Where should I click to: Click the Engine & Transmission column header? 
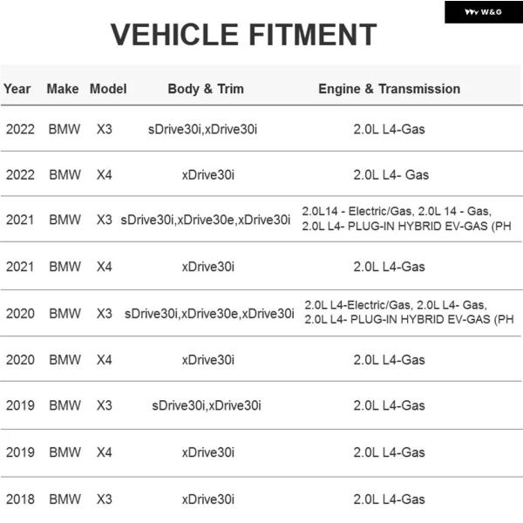click(x=390, y=89)
